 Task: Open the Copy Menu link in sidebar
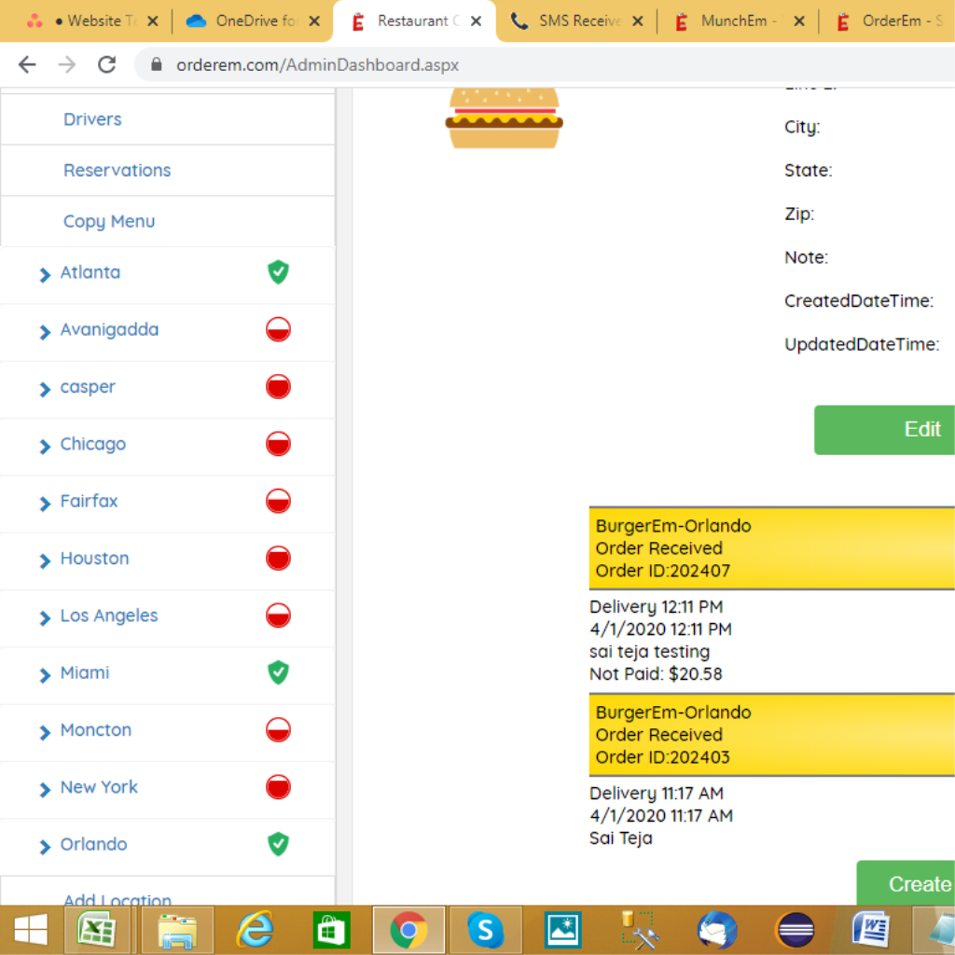[x=109, y=222]
